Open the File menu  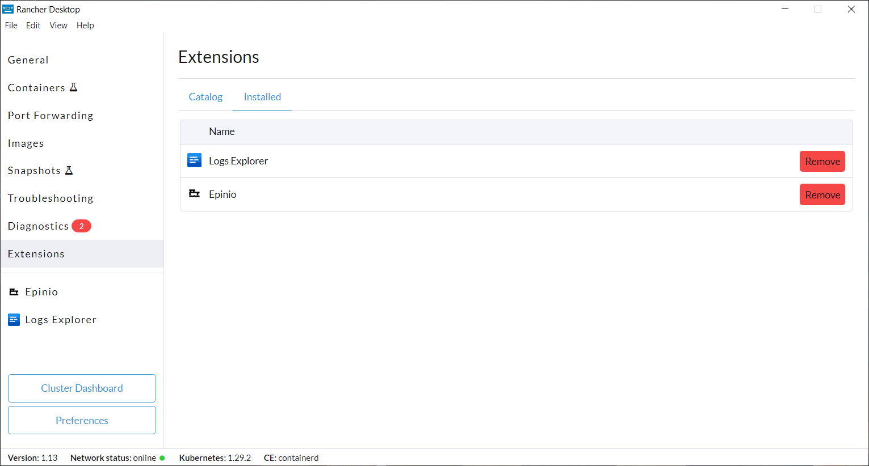tap(11, 26)
